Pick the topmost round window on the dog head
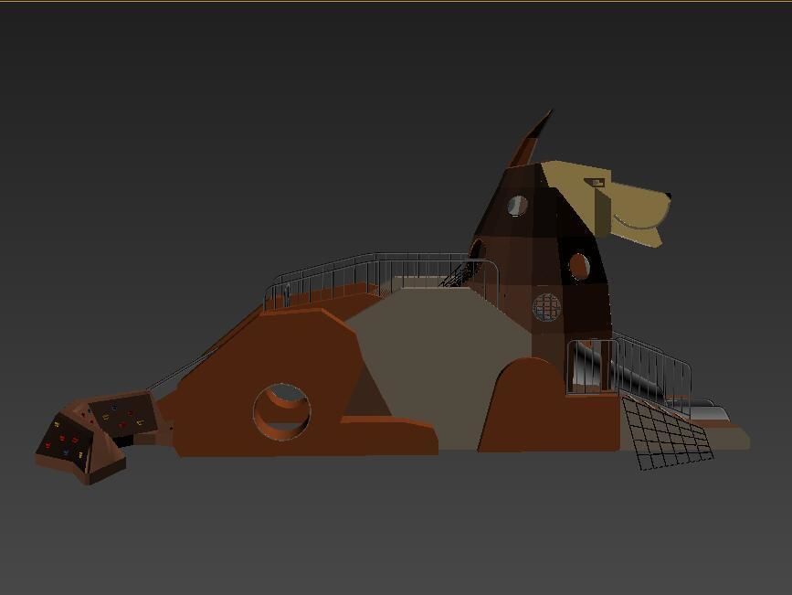This screenshot has height=595, width=792. click(x=517, y=206)
